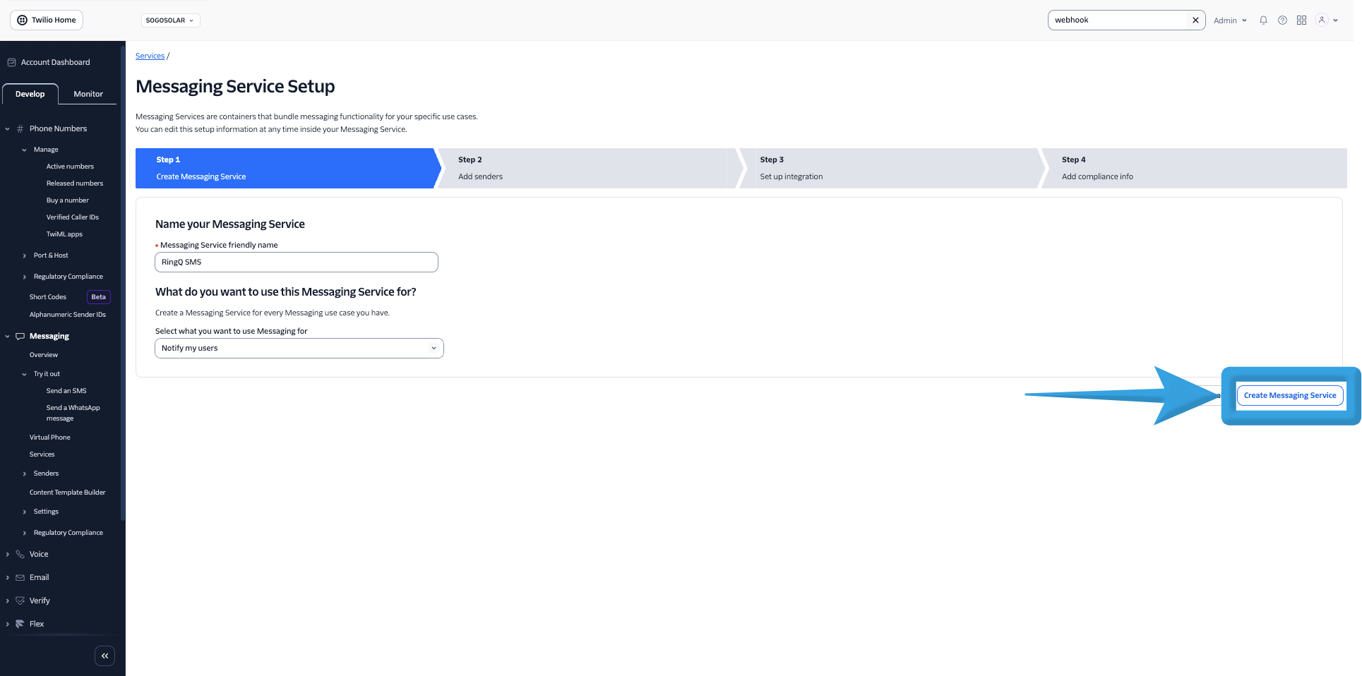Open the Admin dropdown
Image resolution: width=1362 pixels, height=676 pixels.
1230,20
